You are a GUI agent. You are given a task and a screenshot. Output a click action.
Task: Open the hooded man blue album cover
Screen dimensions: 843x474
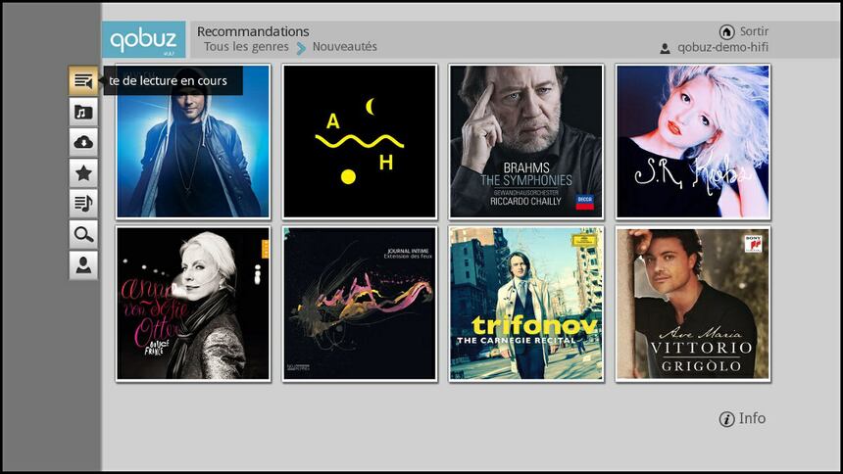pos(193,141)
